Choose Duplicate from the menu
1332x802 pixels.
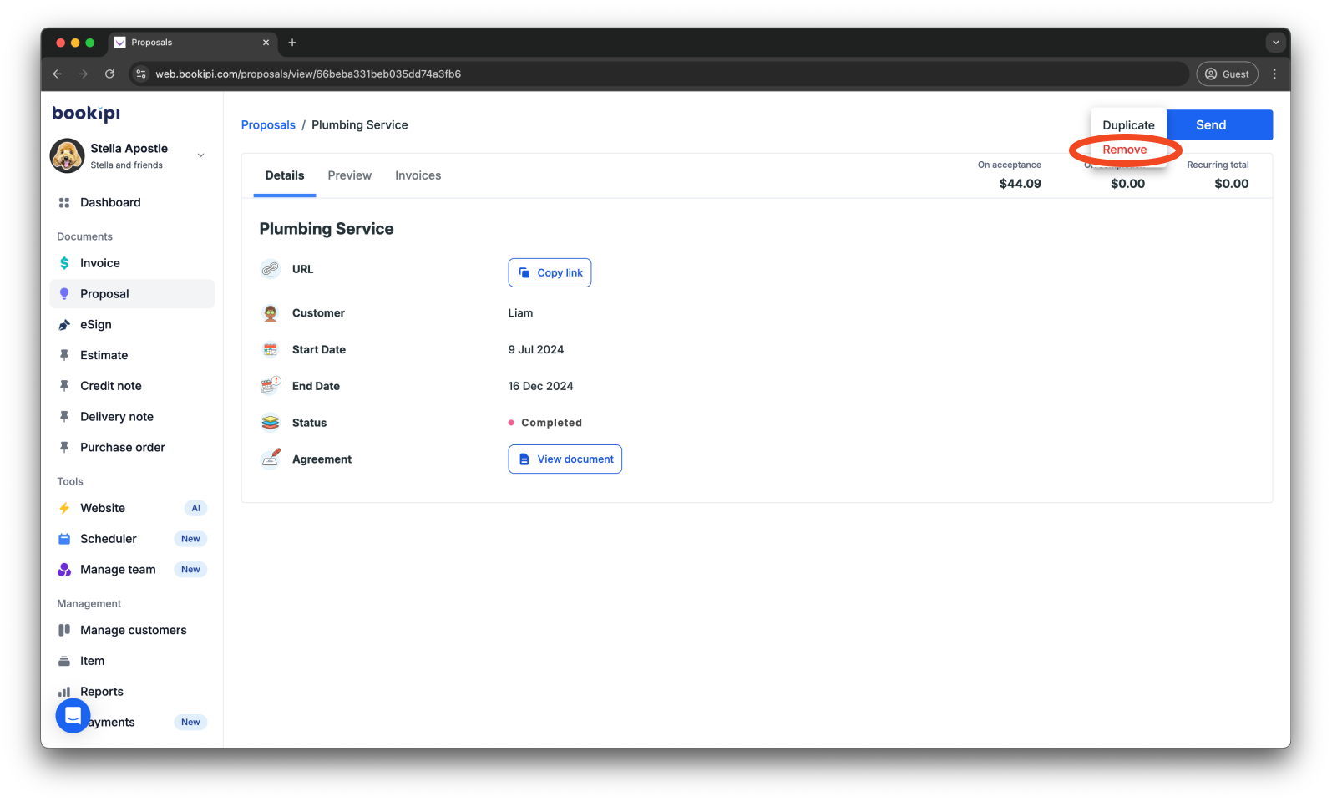(1128, 125)
